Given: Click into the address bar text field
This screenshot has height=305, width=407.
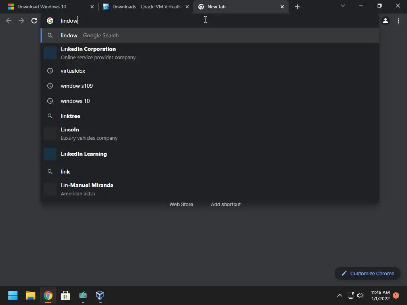Looking at the screenshot, I should tap(209, 21).
